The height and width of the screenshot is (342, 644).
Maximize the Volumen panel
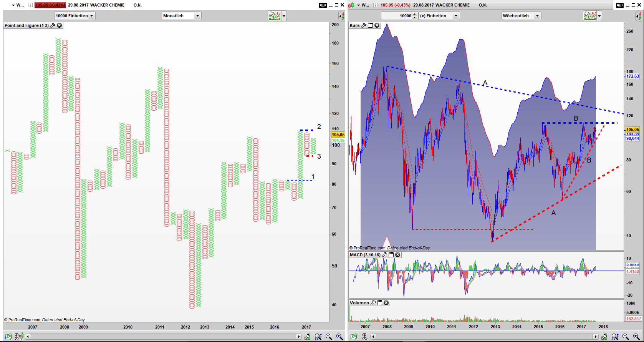[x=380, y=303]
